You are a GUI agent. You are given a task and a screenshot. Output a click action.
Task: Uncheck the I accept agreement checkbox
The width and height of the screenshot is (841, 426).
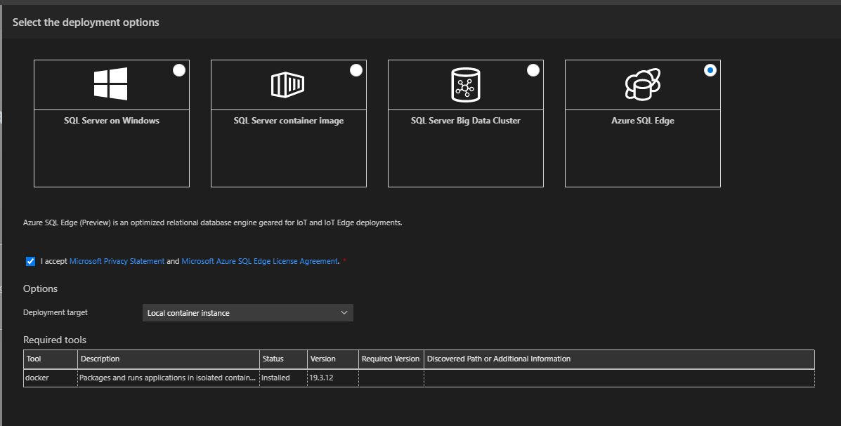pyautogui.click(x=30, y=260)
